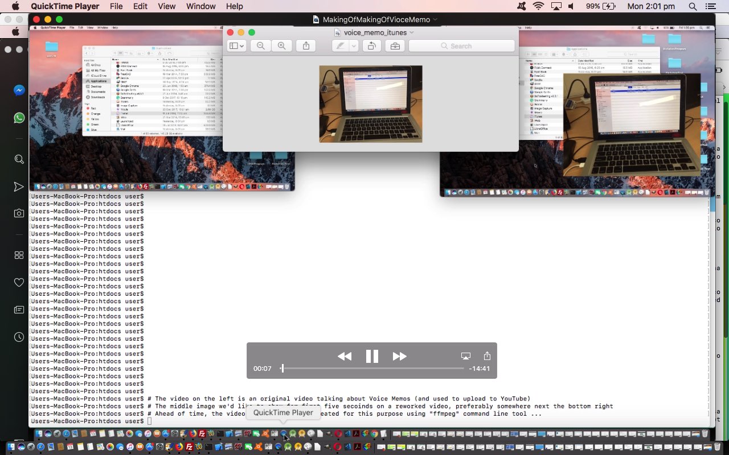
Task: Click the antivirus status icon in menu bar
Action: pyautogui.click(x=521, y=6)
